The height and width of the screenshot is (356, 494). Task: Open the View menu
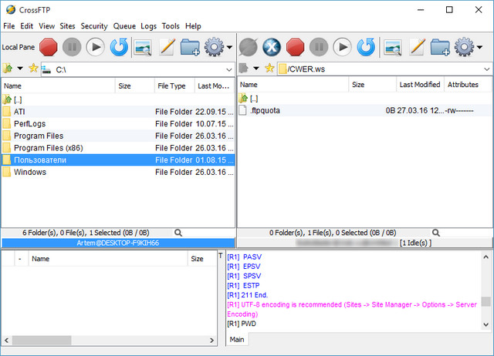pyautogui.click(x=47, y=26)
